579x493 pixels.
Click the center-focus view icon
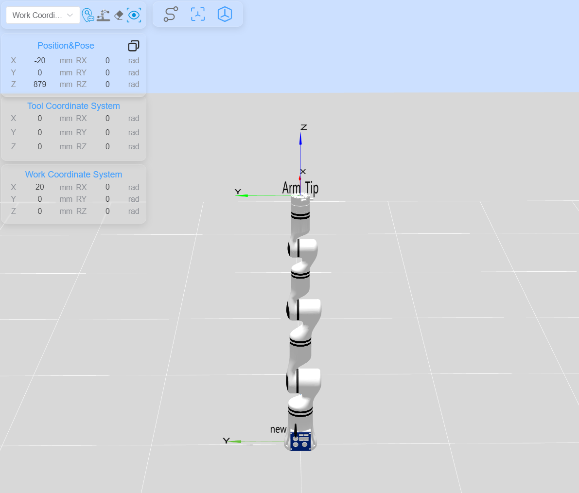197,14
